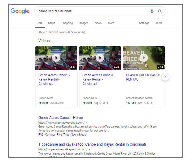Play the Beaver Creek Canoe video
Screen dimensions: 195x167
pos(144,58)
